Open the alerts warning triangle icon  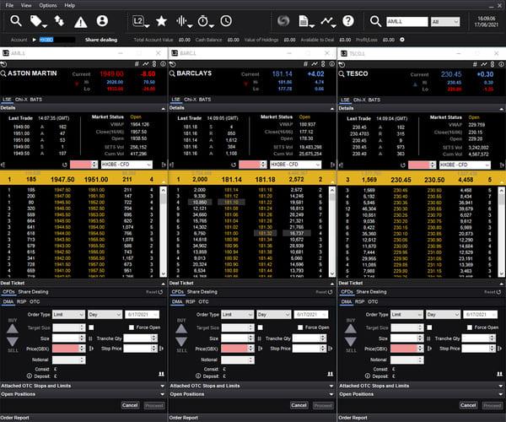(80, 22)
